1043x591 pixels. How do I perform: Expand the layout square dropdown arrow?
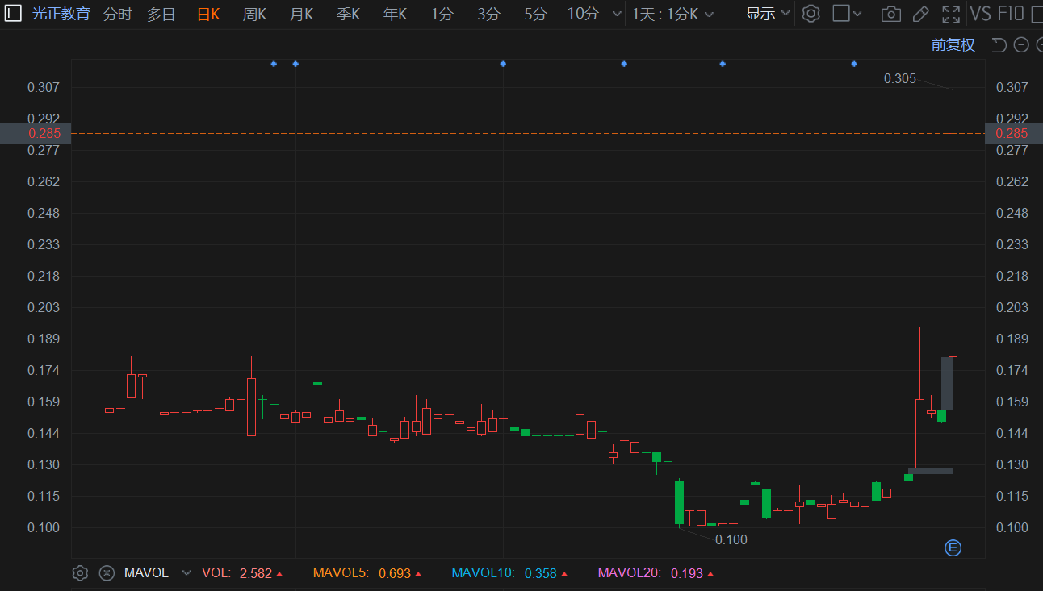(x=857, y=14)
